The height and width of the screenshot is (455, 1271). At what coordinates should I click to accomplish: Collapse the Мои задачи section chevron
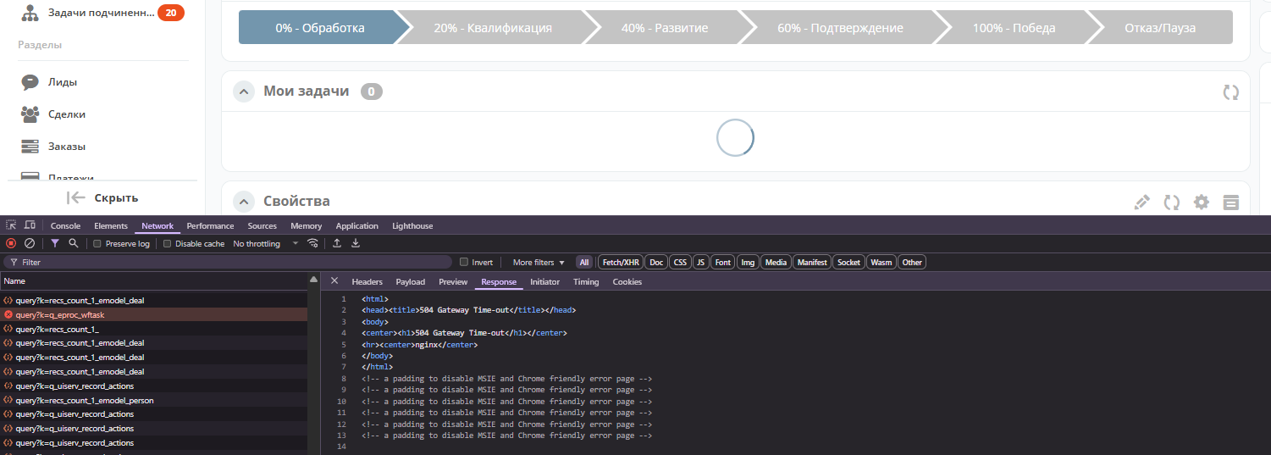[x=244, y=92]
